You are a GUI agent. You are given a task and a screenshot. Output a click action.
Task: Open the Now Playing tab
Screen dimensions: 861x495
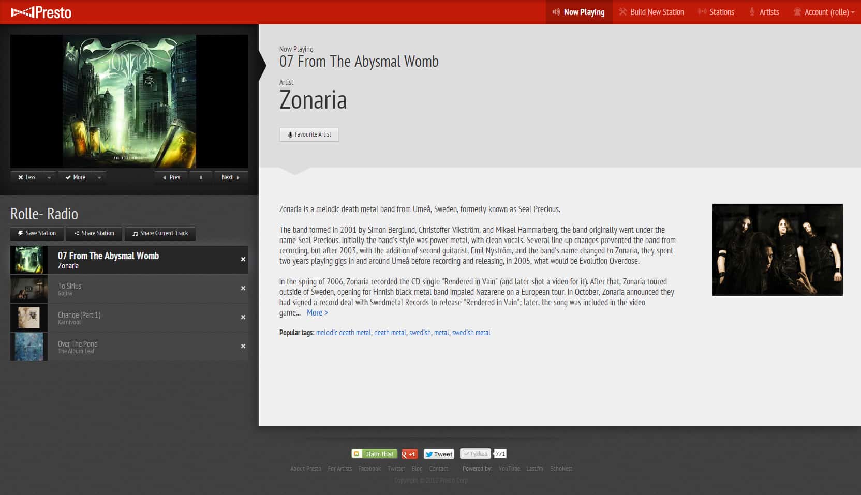coord(578,12)
